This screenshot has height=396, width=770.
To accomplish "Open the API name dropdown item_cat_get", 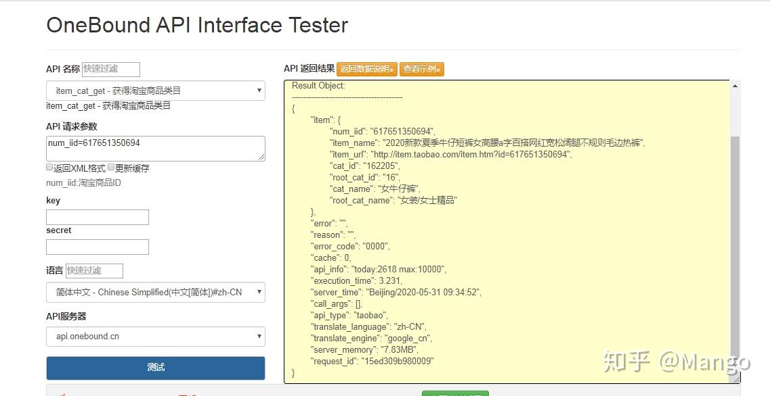I will pyautogui.click(x=155, y=91).
